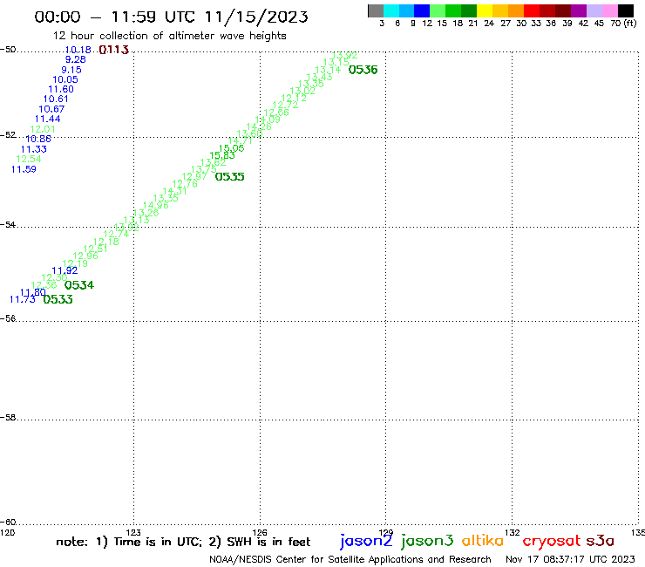
Task: Click the black swatch at the legend's end
Action: (x=625, y=10)
